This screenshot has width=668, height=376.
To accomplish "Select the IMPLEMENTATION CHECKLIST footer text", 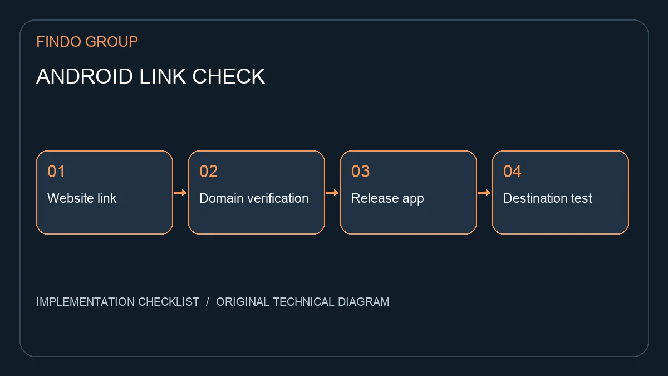I will point(117,302).
